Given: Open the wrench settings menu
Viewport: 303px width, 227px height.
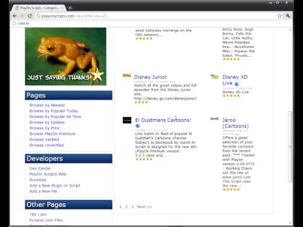Looking at the screenshot, I should (288, 16).
